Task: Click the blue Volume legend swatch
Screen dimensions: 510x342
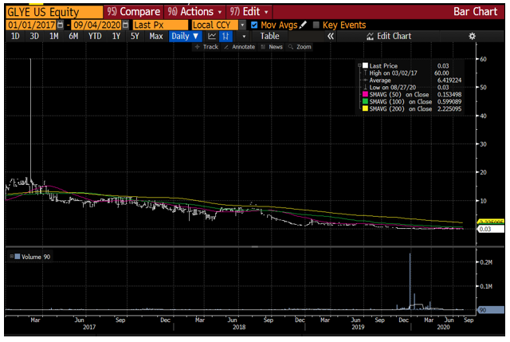Action: [18, 257]
